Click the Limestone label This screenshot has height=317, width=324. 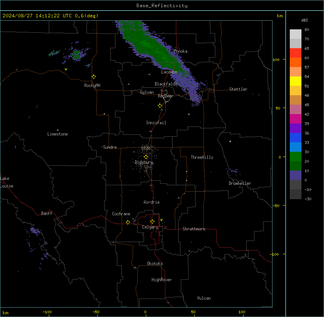click(x=58, y=134)
